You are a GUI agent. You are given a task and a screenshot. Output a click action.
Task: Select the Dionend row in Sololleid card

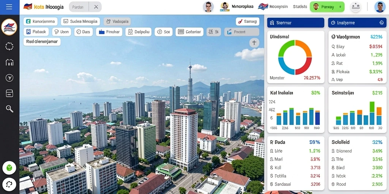[357, 151]
